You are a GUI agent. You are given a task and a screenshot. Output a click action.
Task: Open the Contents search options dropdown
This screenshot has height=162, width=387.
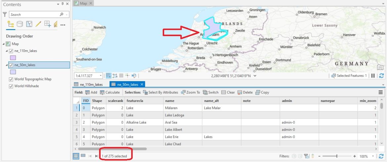point(66,15)
